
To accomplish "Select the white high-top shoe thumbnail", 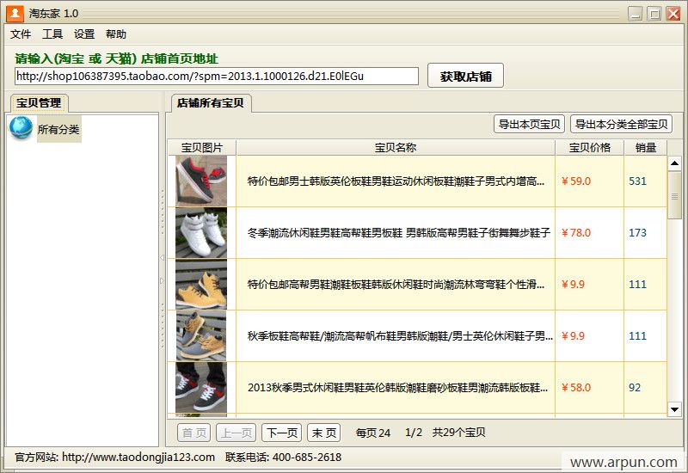I will (201, 232).
